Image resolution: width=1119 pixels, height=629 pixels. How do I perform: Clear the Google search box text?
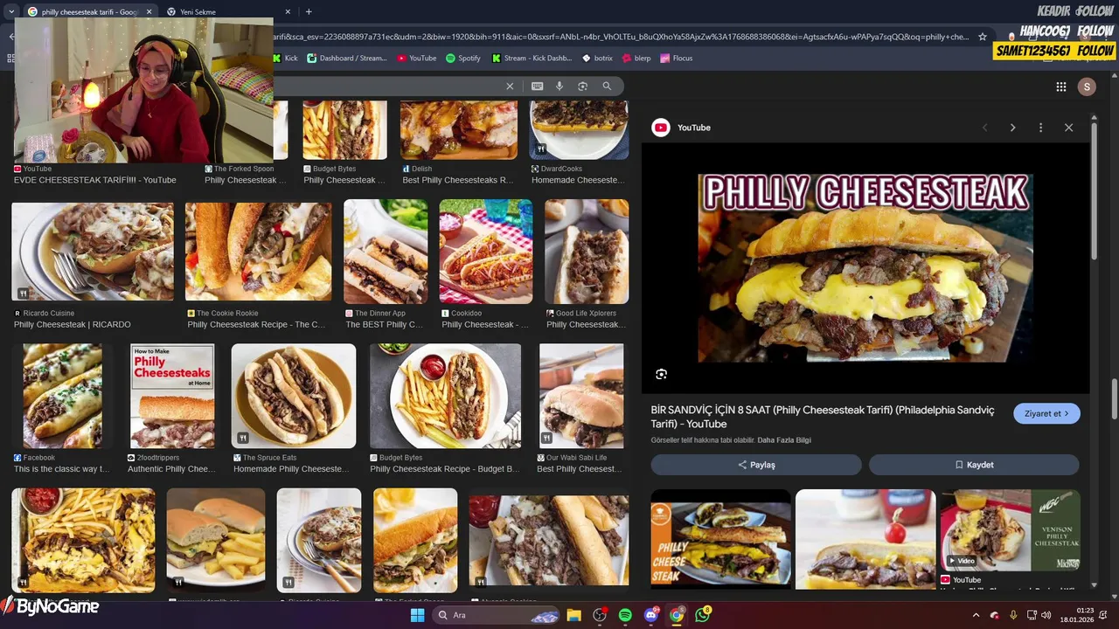pos(510,86)
